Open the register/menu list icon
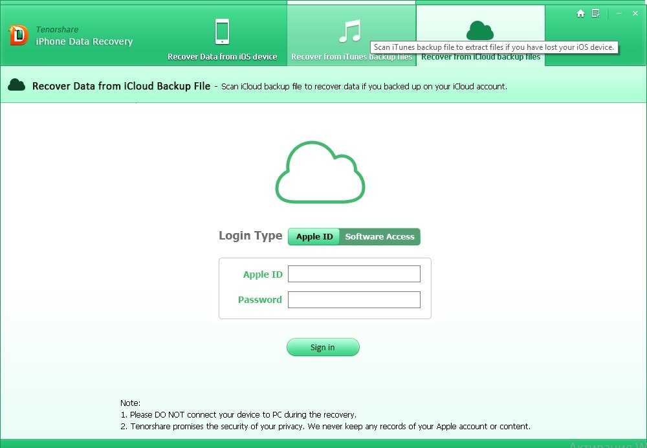The image size is (647, 448). pyautogui.click(x=595, y=14)
